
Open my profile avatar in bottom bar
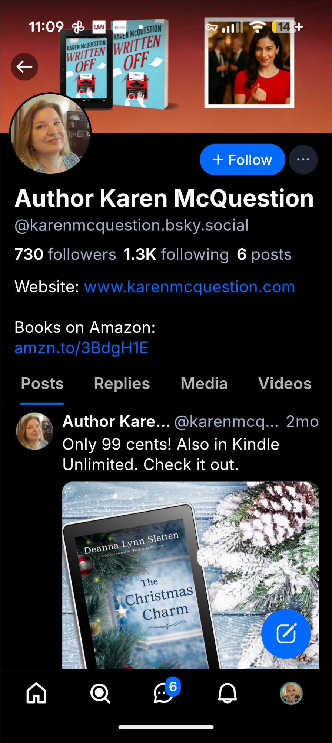(291, 693)
